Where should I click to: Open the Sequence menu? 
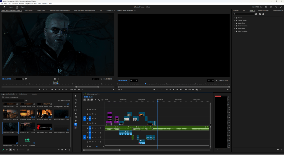coord(15,4)
